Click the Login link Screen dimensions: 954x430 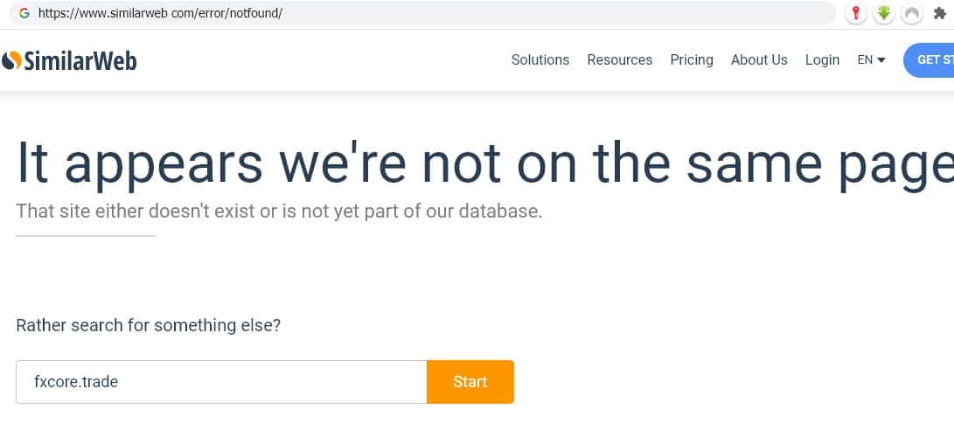pos(822,59)
